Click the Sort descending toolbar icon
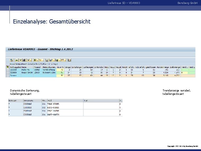This screenshot has height=151, width=201. pyautogui.click(x=20, y=60)
